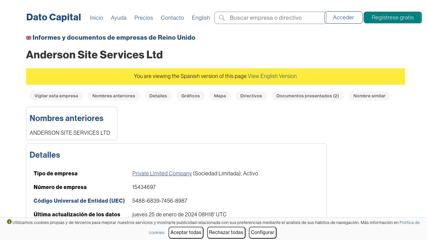Open Documentos presentados (2) pill
The width and height of the screenshot is (427, 240).
click(308, 96)
